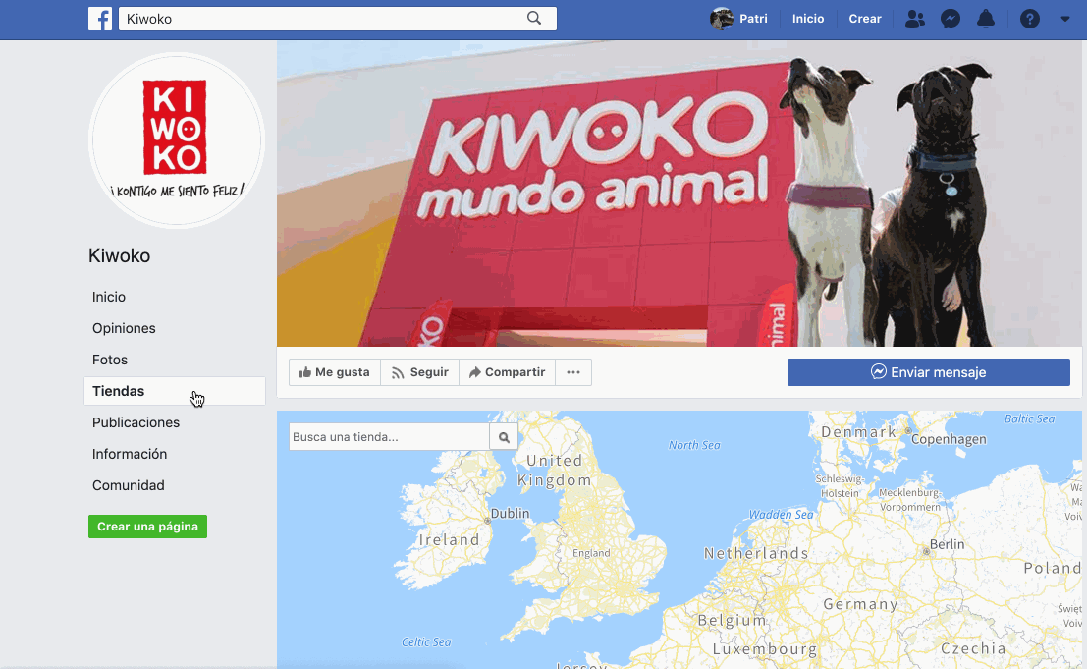1087x669 pixels.
Task: Focus the Busca una tienda field
Action: point(390,437)
